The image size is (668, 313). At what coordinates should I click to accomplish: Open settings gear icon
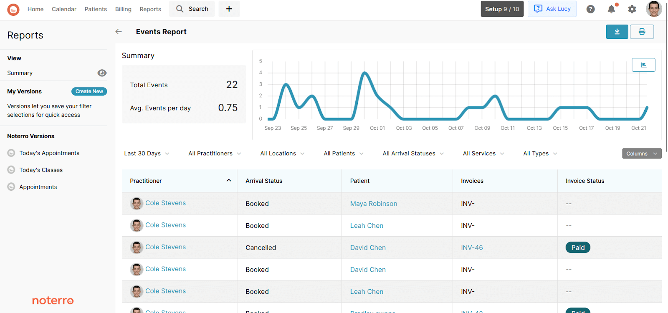tap(632, 9)
